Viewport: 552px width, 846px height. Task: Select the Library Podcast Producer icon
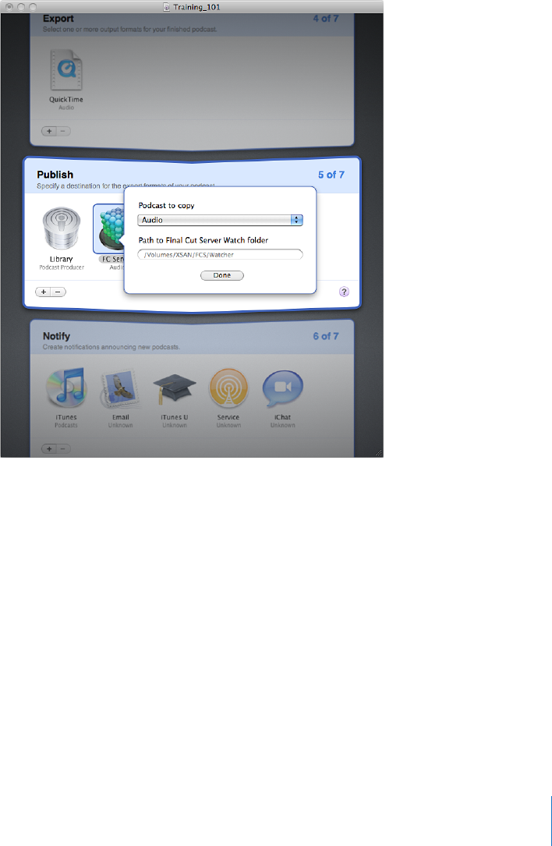tap(61, 228)
